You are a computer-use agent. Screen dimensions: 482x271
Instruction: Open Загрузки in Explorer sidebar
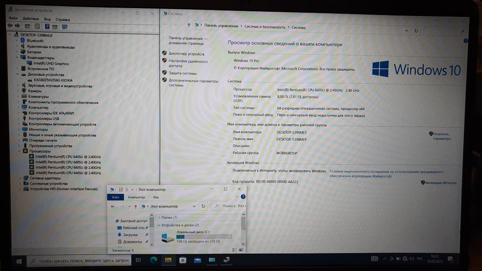130,235
